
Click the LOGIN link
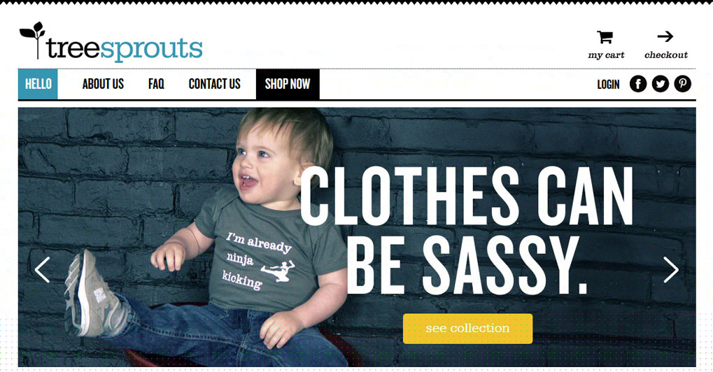(x=609, y=85)
